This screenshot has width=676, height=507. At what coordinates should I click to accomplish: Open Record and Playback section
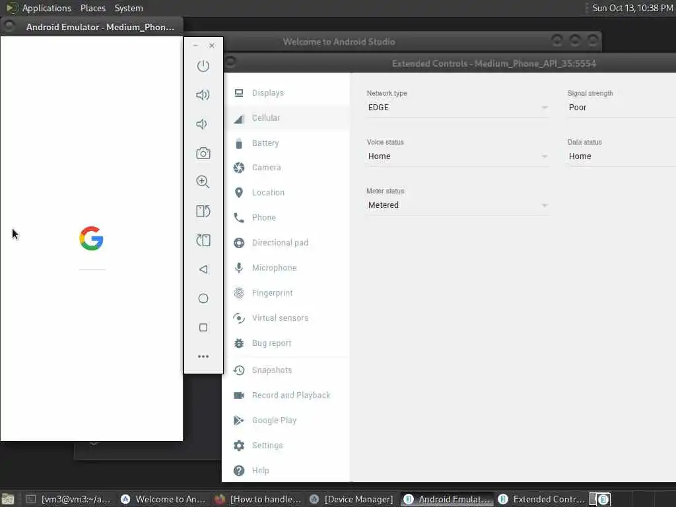point(287,395)
